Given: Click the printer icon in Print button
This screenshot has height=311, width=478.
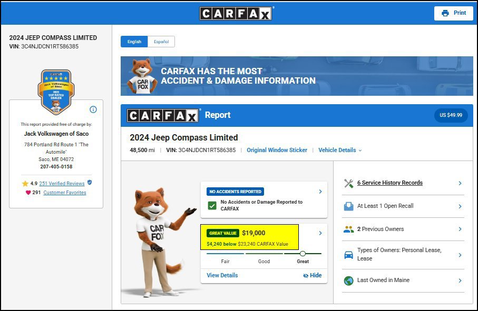Looking at the screenshot, I should point(445,13).
